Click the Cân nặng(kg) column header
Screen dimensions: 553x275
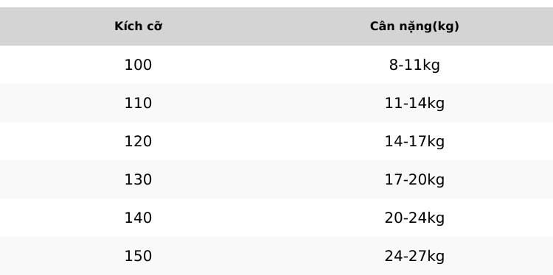[414, 26]
